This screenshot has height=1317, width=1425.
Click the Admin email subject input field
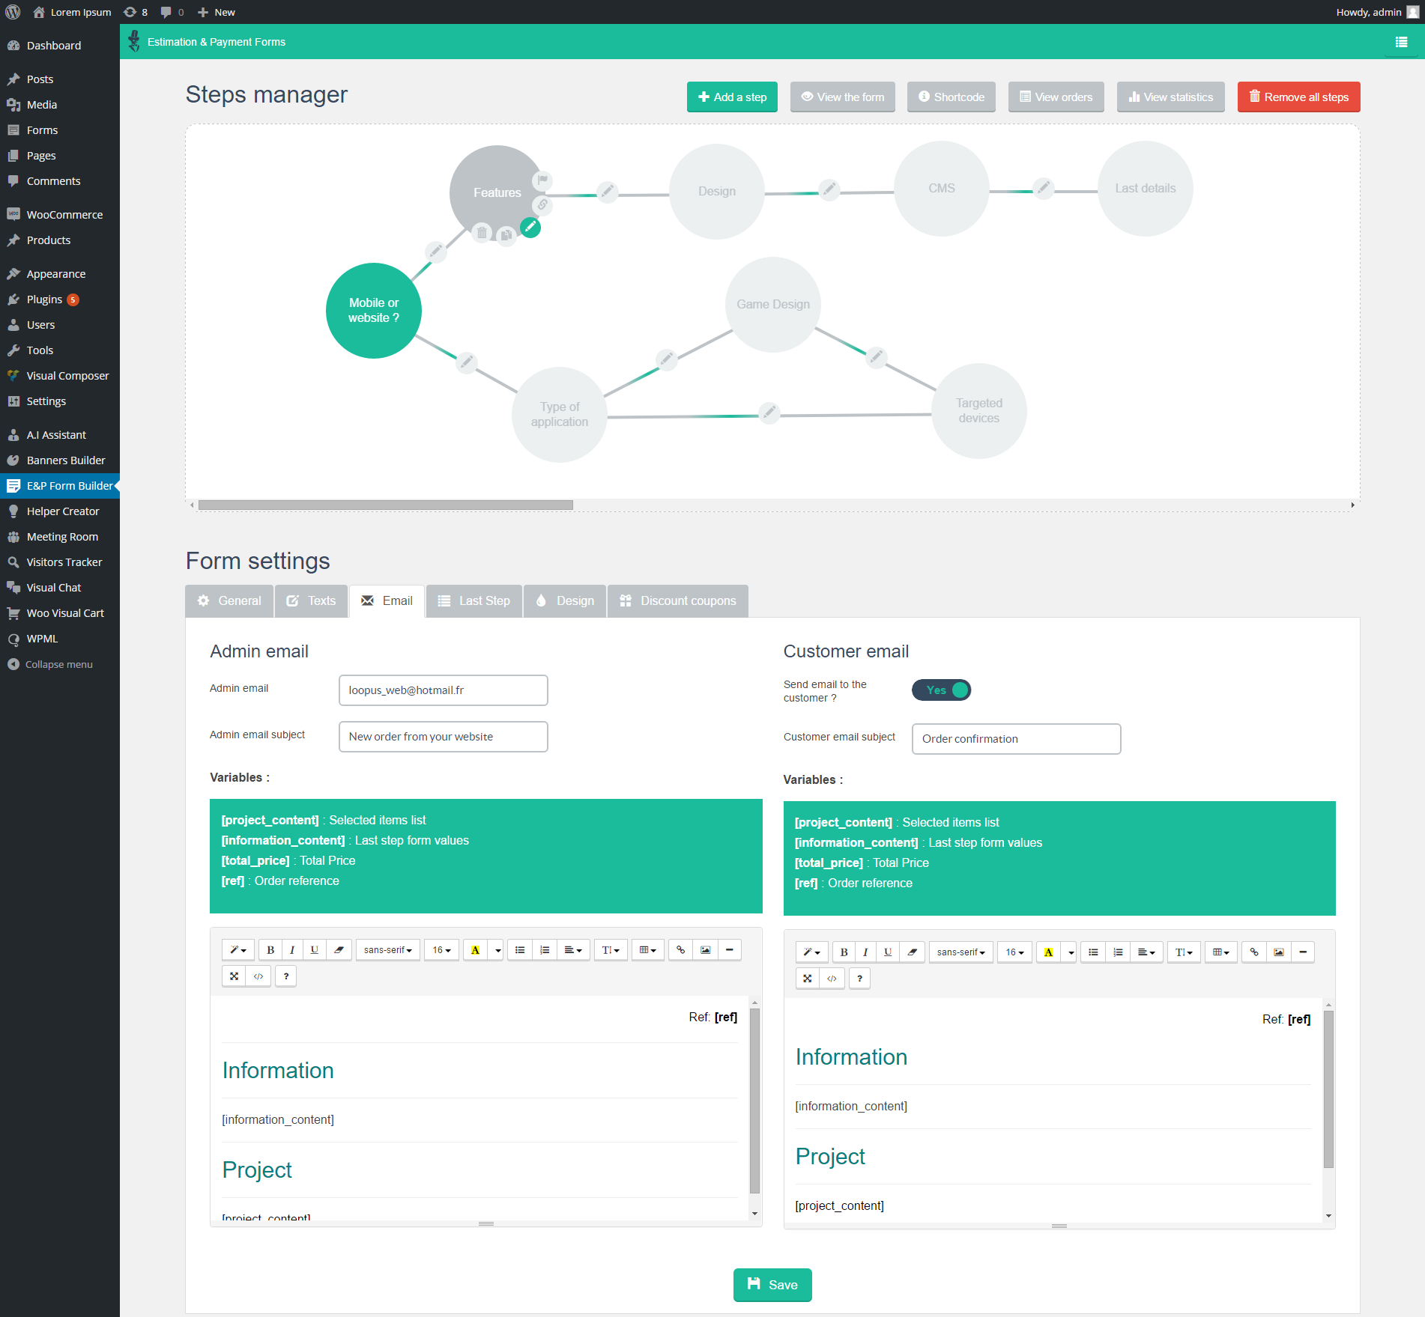[443, 736]
